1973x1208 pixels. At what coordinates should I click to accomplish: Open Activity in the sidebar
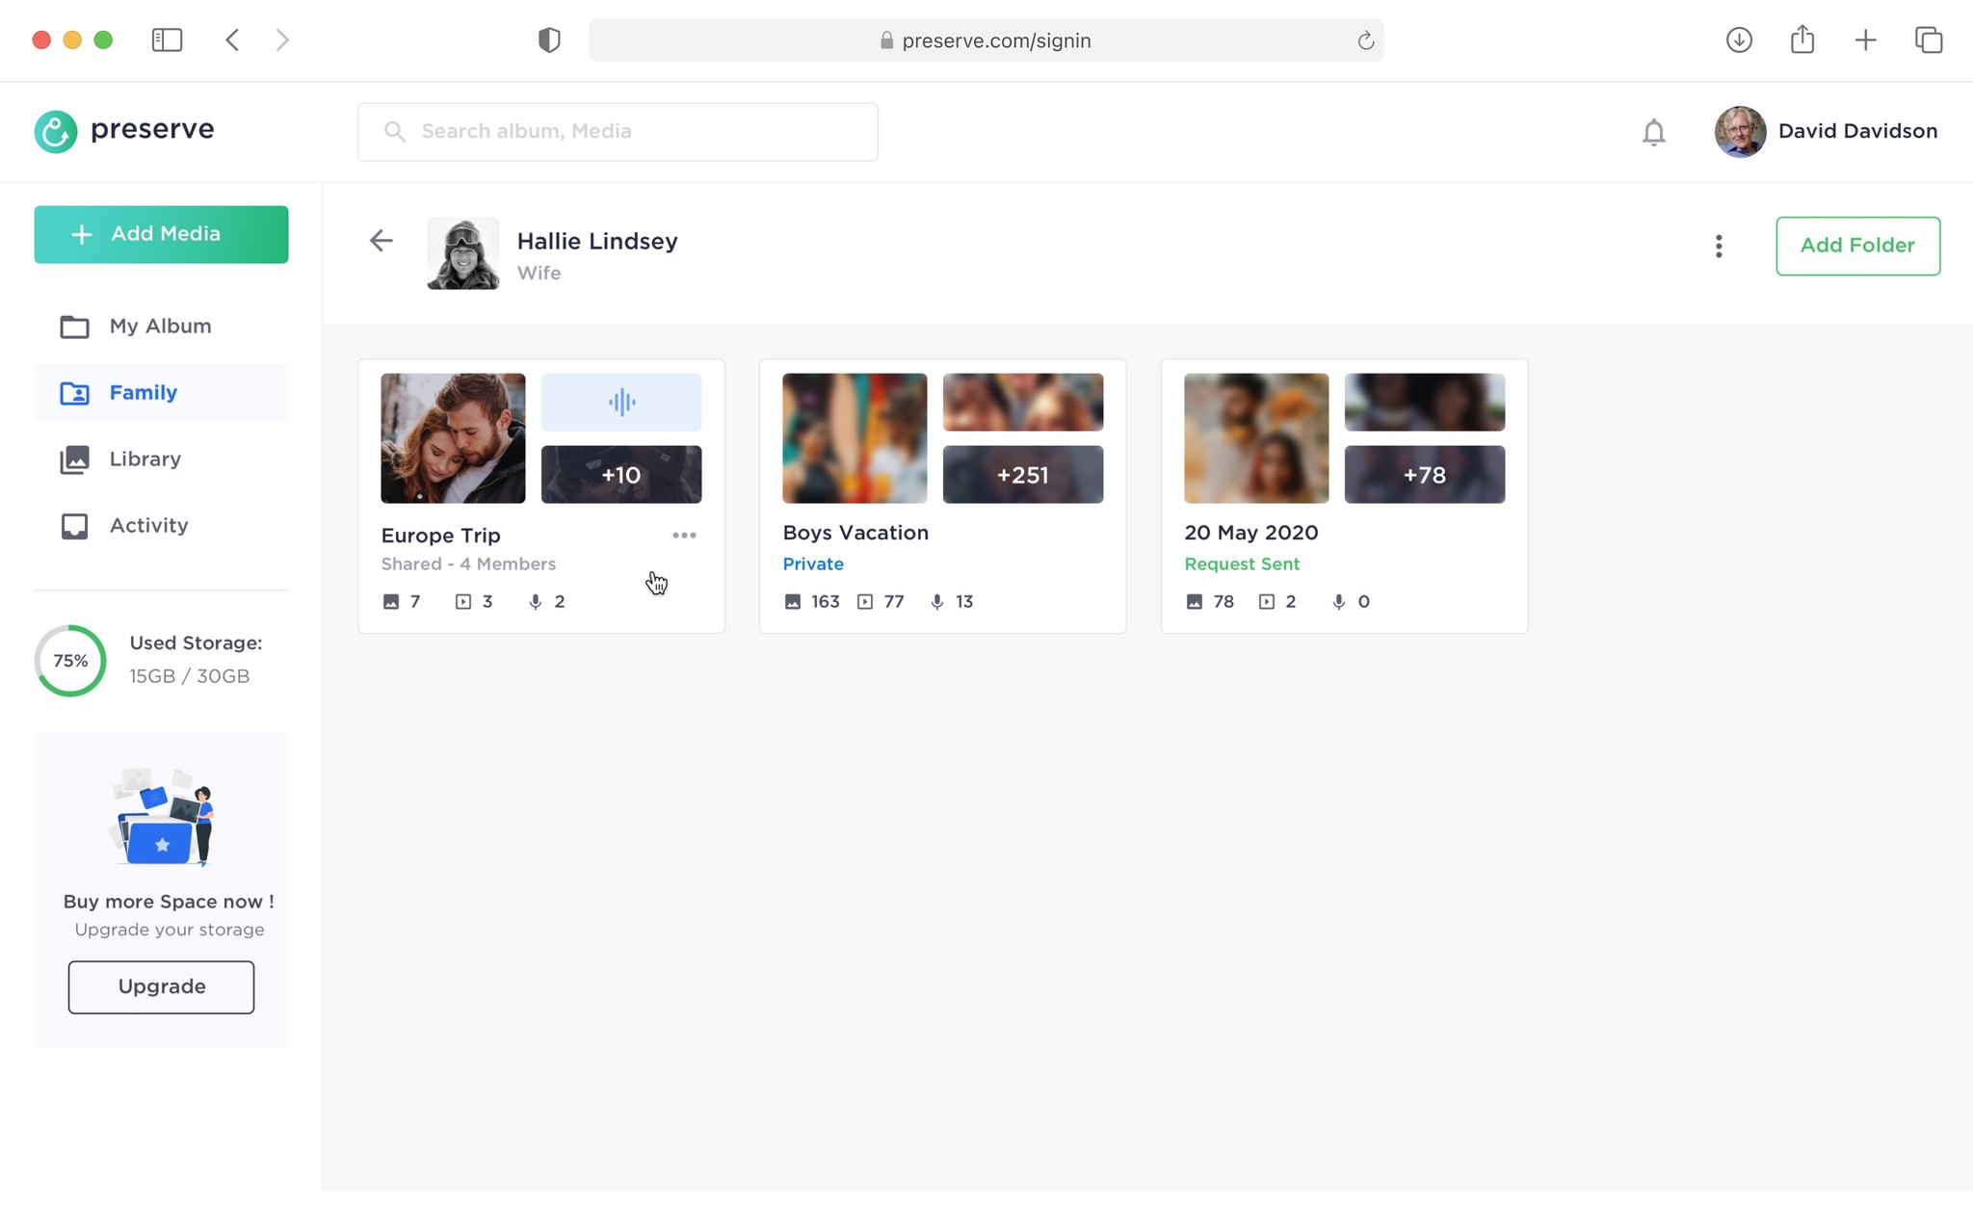148,526
